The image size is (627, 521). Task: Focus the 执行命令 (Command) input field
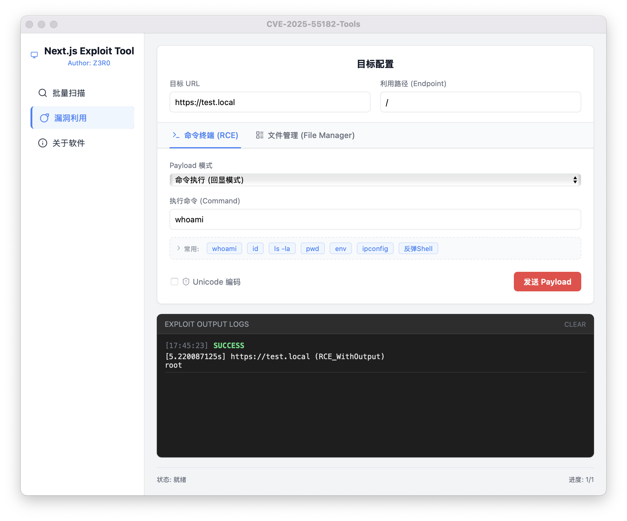375,219
